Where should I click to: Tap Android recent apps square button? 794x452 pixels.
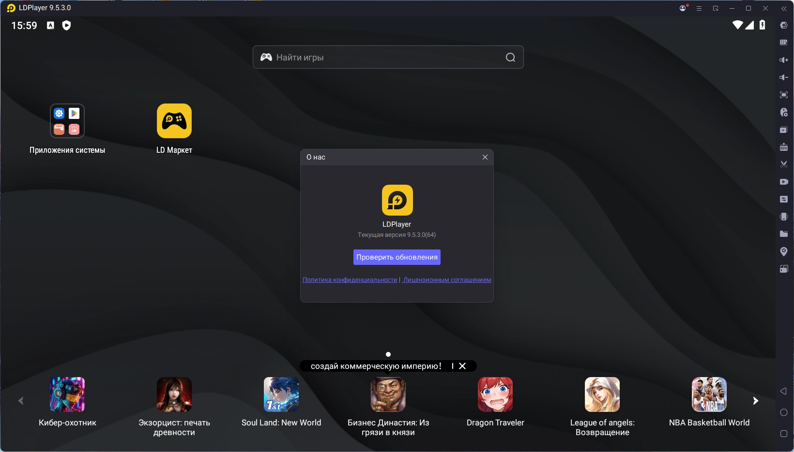tap(784, 434)
